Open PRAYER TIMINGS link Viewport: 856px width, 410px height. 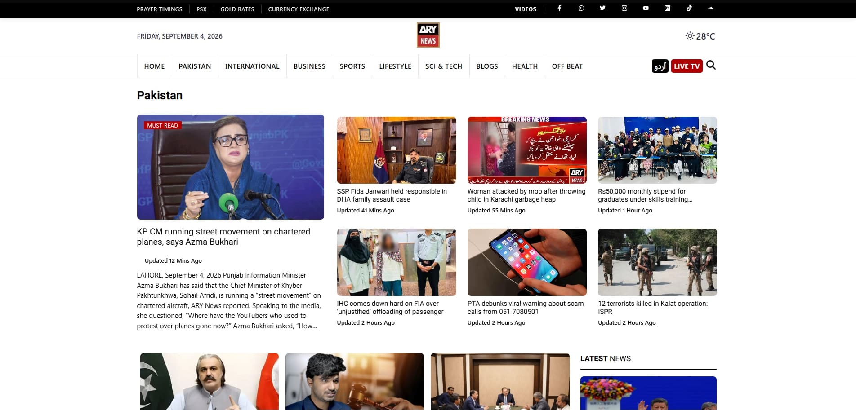click(160, 9)
